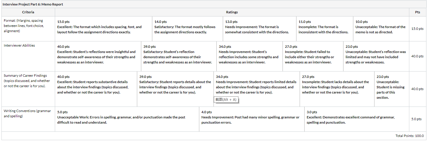Select 39.0 pts Satisfactory for Interviewer Abilities
This screenshot has height=141, width=427.
(x=179, y=56)
